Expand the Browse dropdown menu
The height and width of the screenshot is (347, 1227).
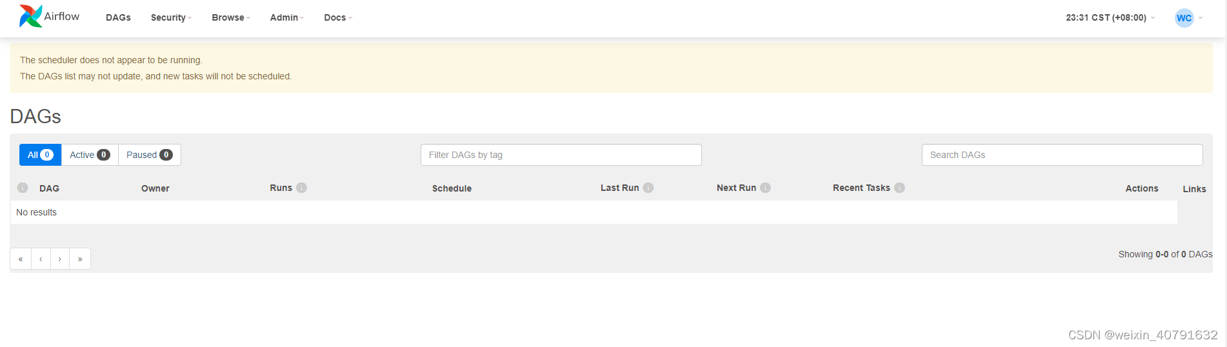(230, 17)
